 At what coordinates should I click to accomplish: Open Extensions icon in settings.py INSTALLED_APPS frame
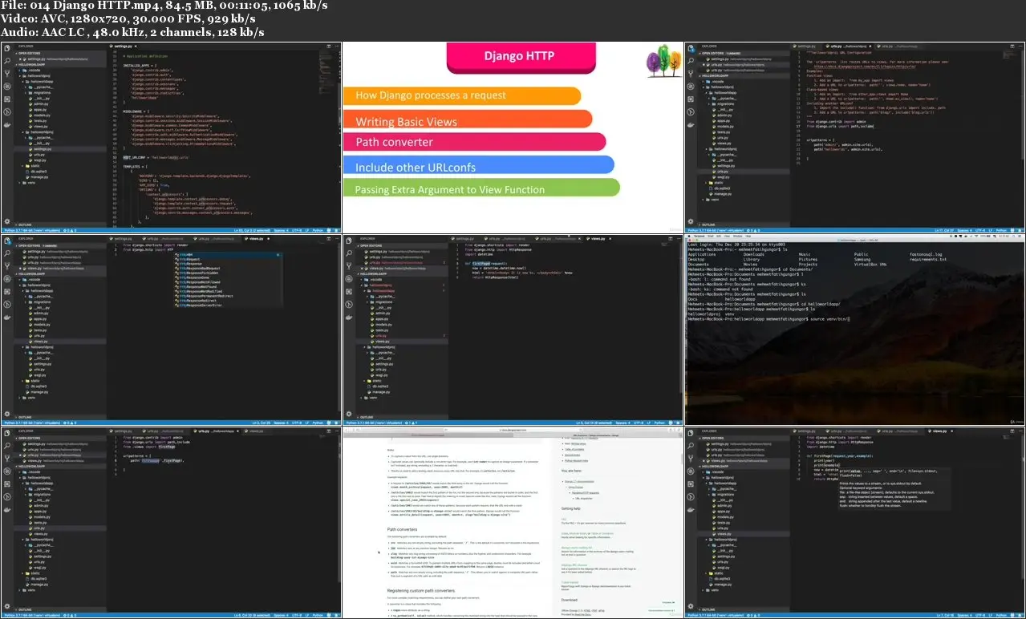7,99
